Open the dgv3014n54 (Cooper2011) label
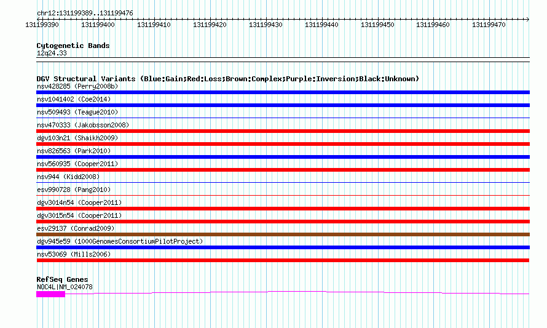The height and width of the screenshot is (328, 547). click(79, 202)
